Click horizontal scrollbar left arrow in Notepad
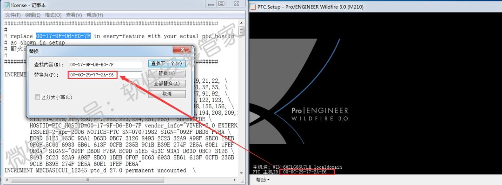The image size is (502, 185). pyautogui.click(x=7, y=180)
